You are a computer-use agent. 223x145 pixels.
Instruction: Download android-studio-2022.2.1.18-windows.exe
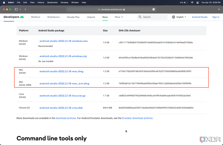63,41
